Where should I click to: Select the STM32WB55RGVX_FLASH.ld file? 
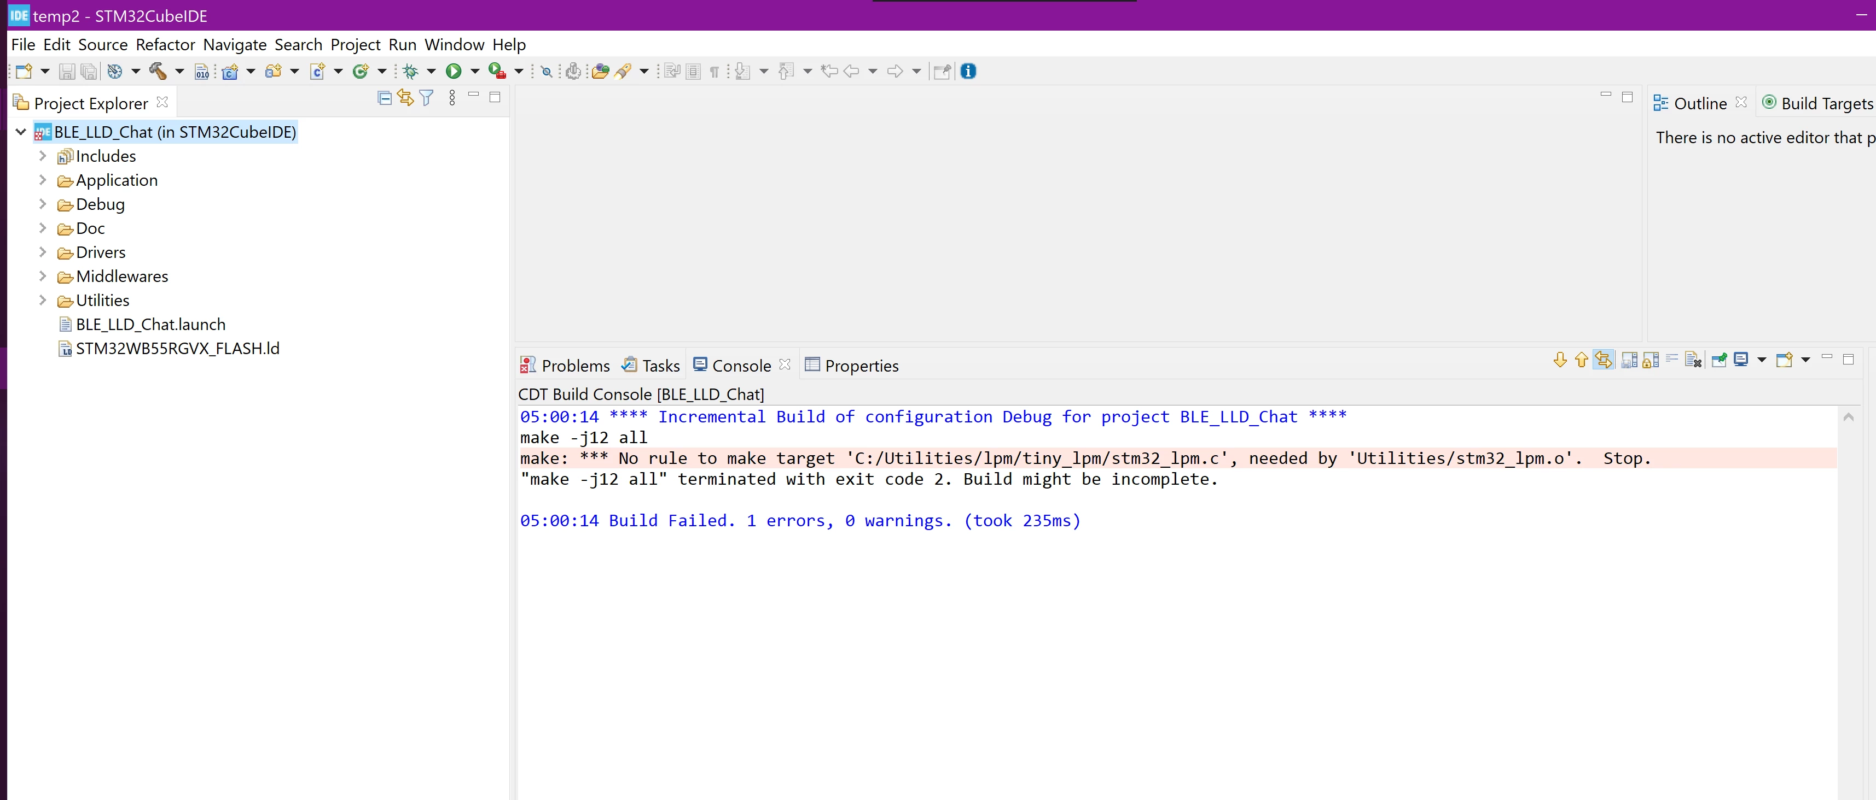point(169,349)
